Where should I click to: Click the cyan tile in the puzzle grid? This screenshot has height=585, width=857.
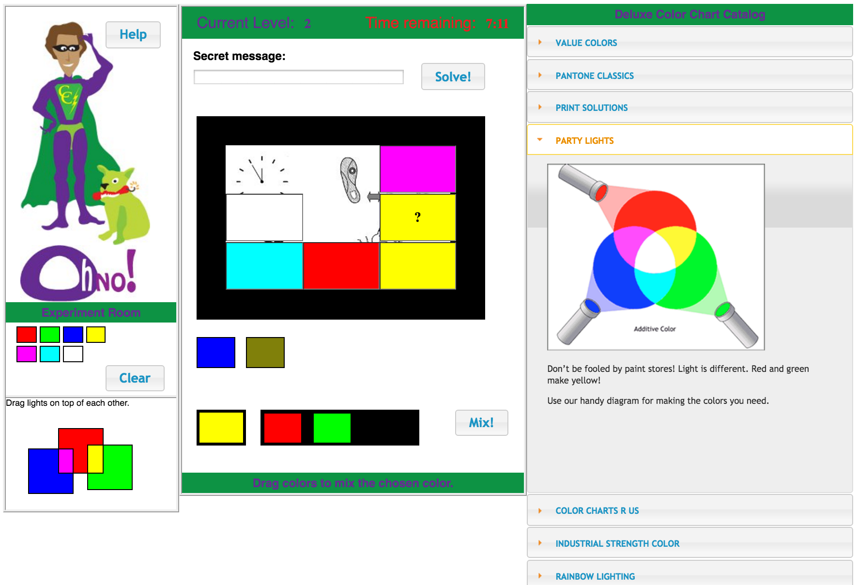(x=264, y=266)
